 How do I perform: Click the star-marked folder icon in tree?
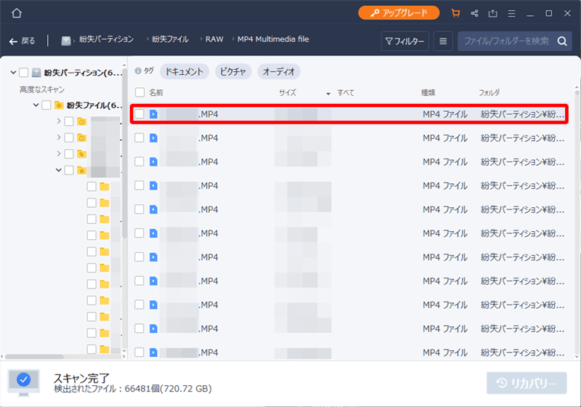[x=81, y=170]
